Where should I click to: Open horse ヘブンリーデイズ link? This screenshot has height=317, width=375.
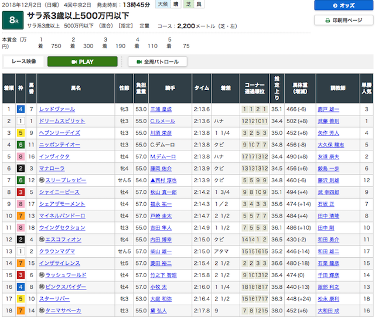click(60, 133)
